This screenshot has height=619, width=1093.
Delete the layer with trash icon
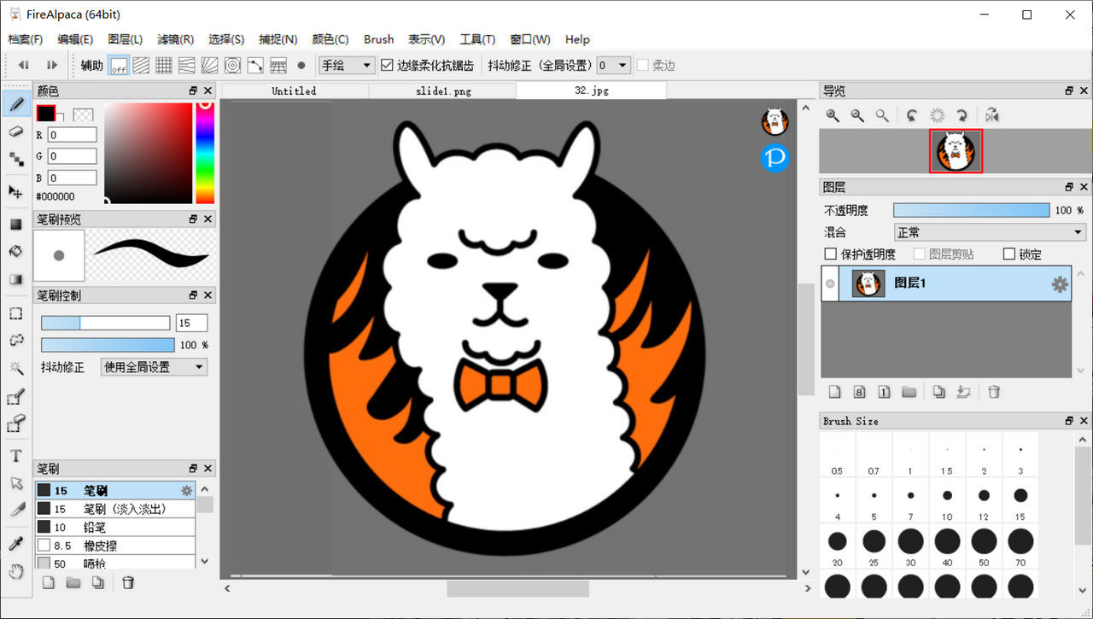pos(994,392)
